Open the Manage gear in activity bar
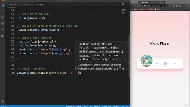Screen dimensions: 190x107 (3, 102)
